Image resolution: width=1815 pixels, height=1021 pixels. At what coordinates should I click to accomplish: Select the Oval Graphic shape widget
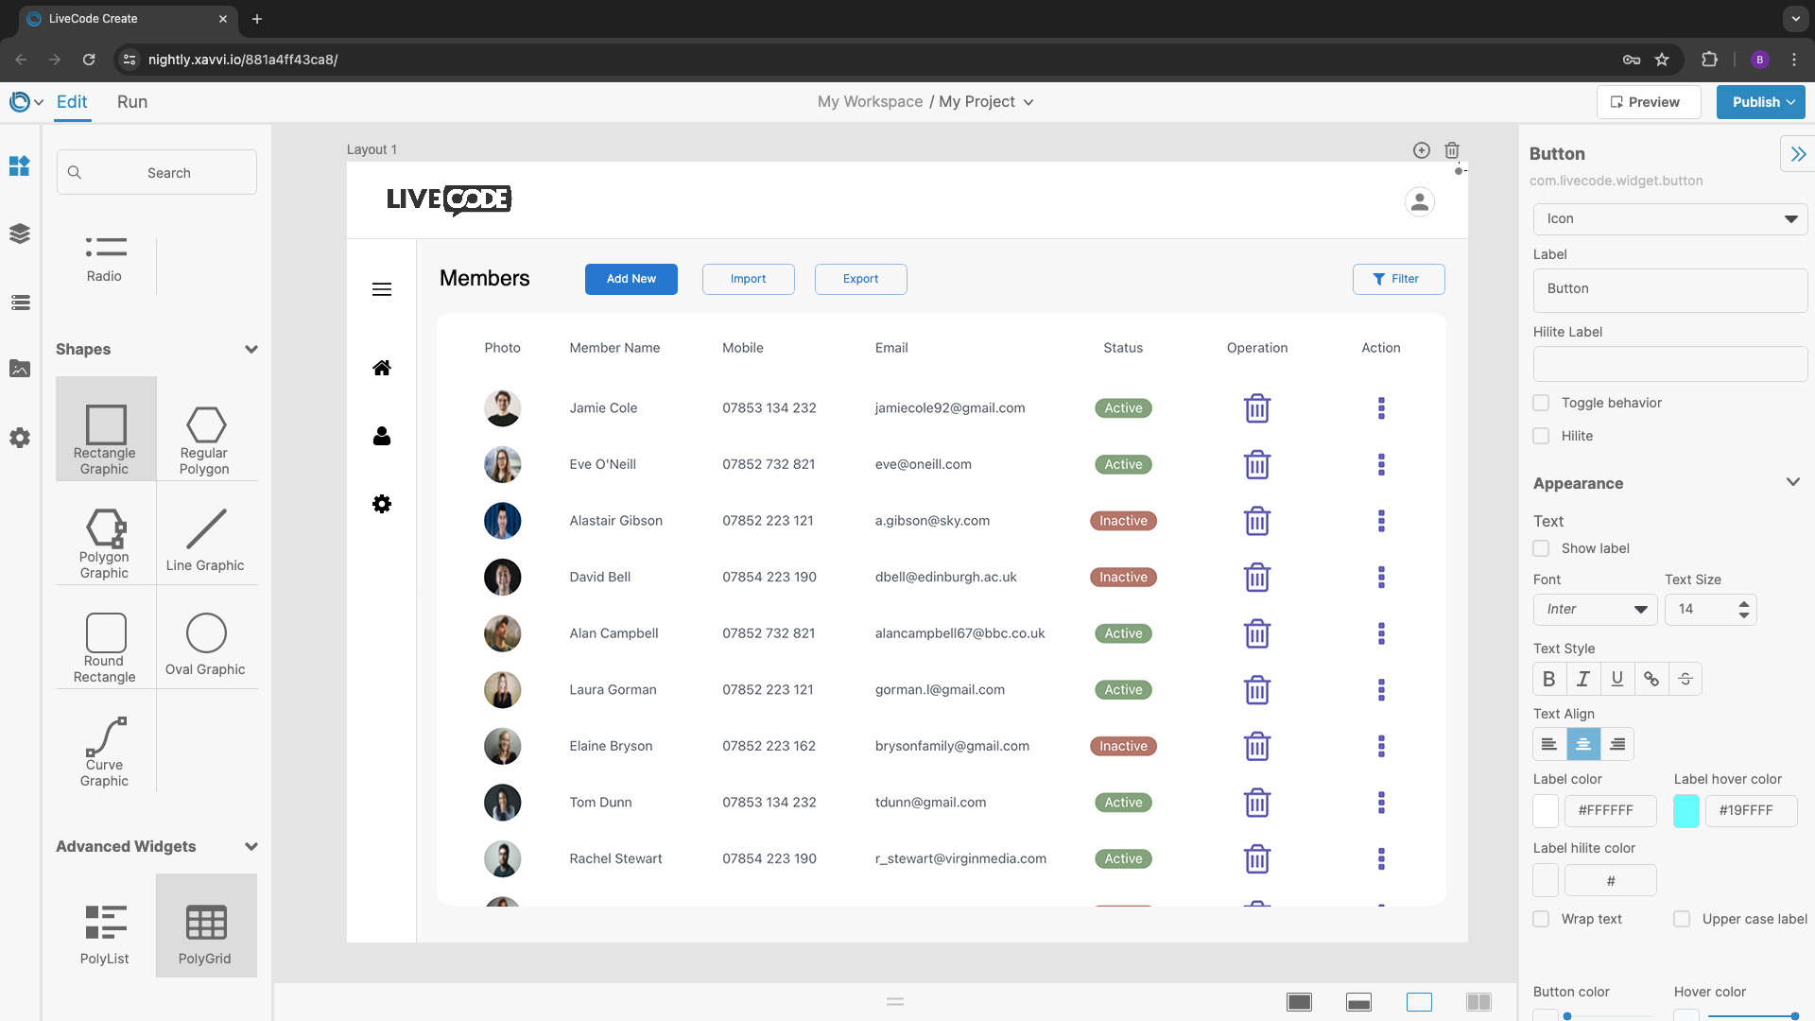205,645
